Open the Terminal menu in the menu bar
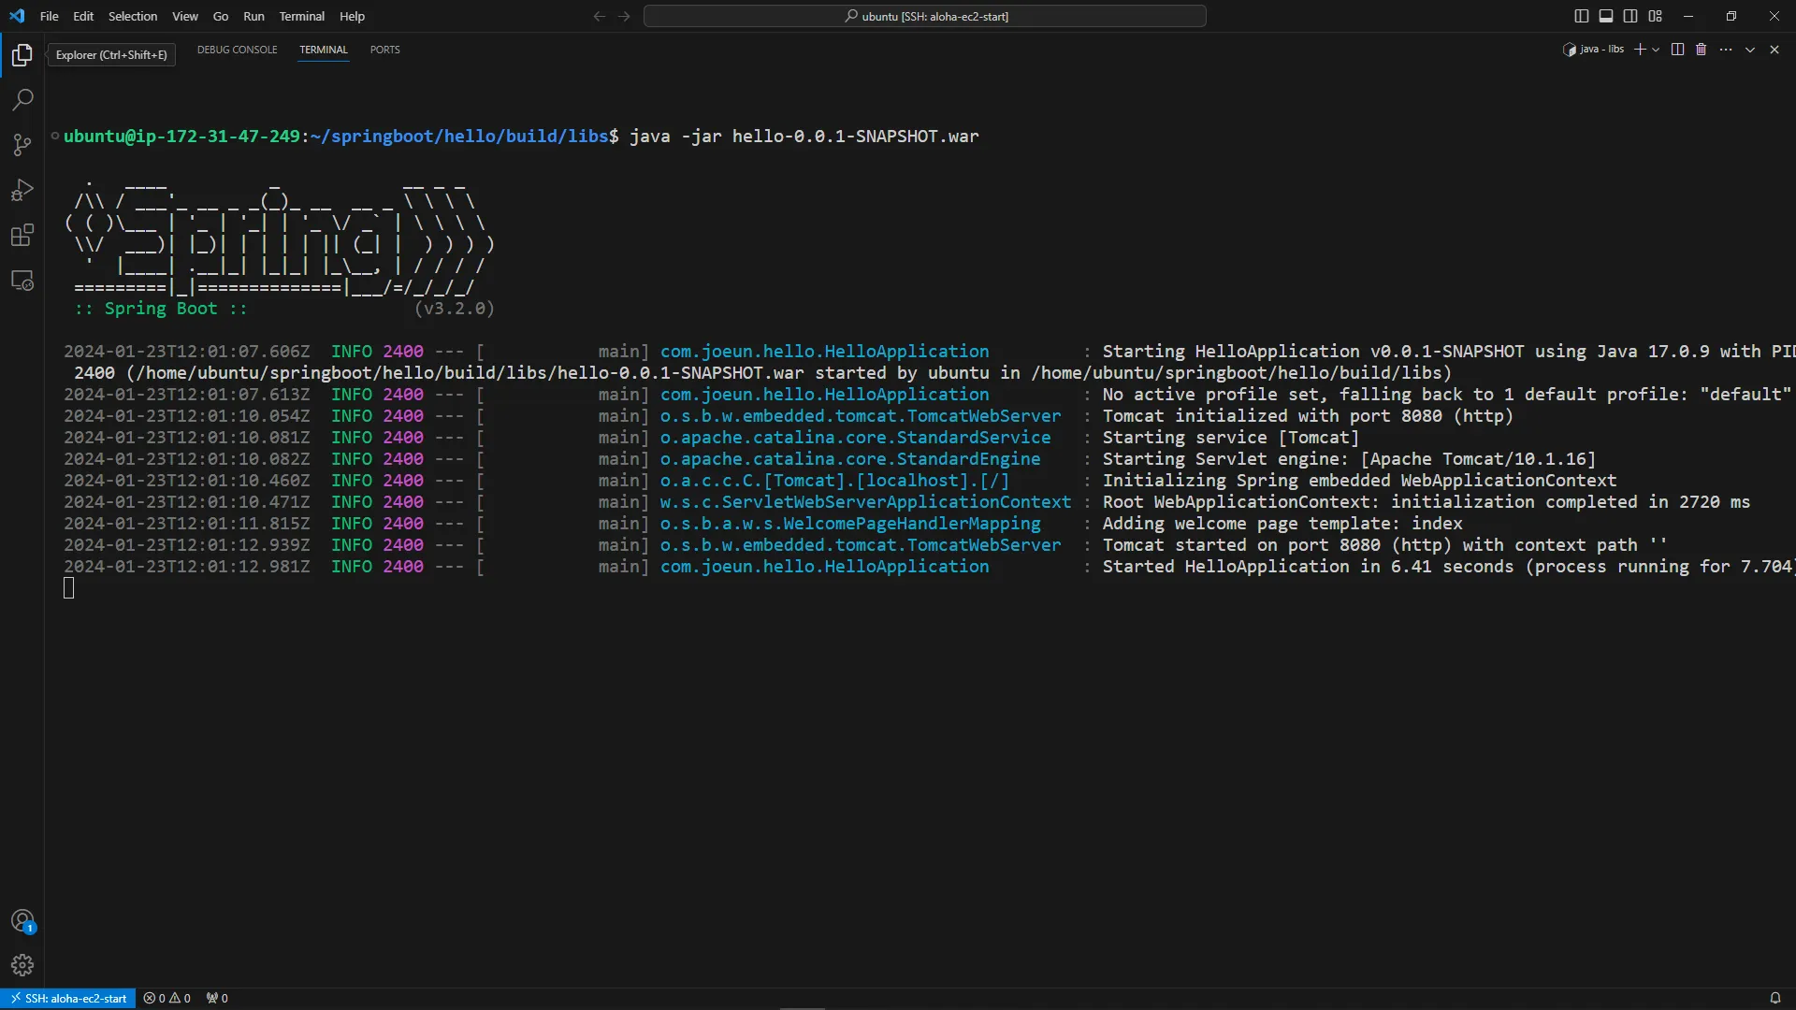This screenshot has height=1010, width=1796. 301,16
